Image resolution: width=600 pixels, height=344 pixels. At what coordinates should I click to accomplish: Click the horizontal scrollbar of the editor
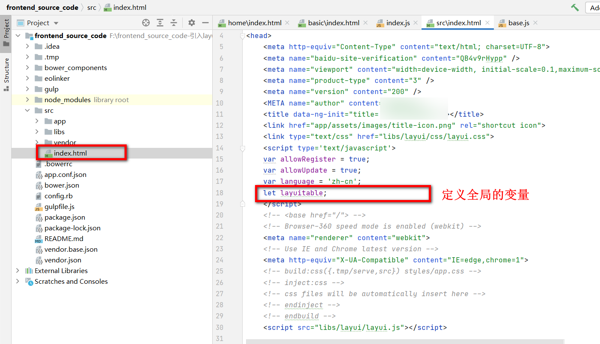click(405, 341)
